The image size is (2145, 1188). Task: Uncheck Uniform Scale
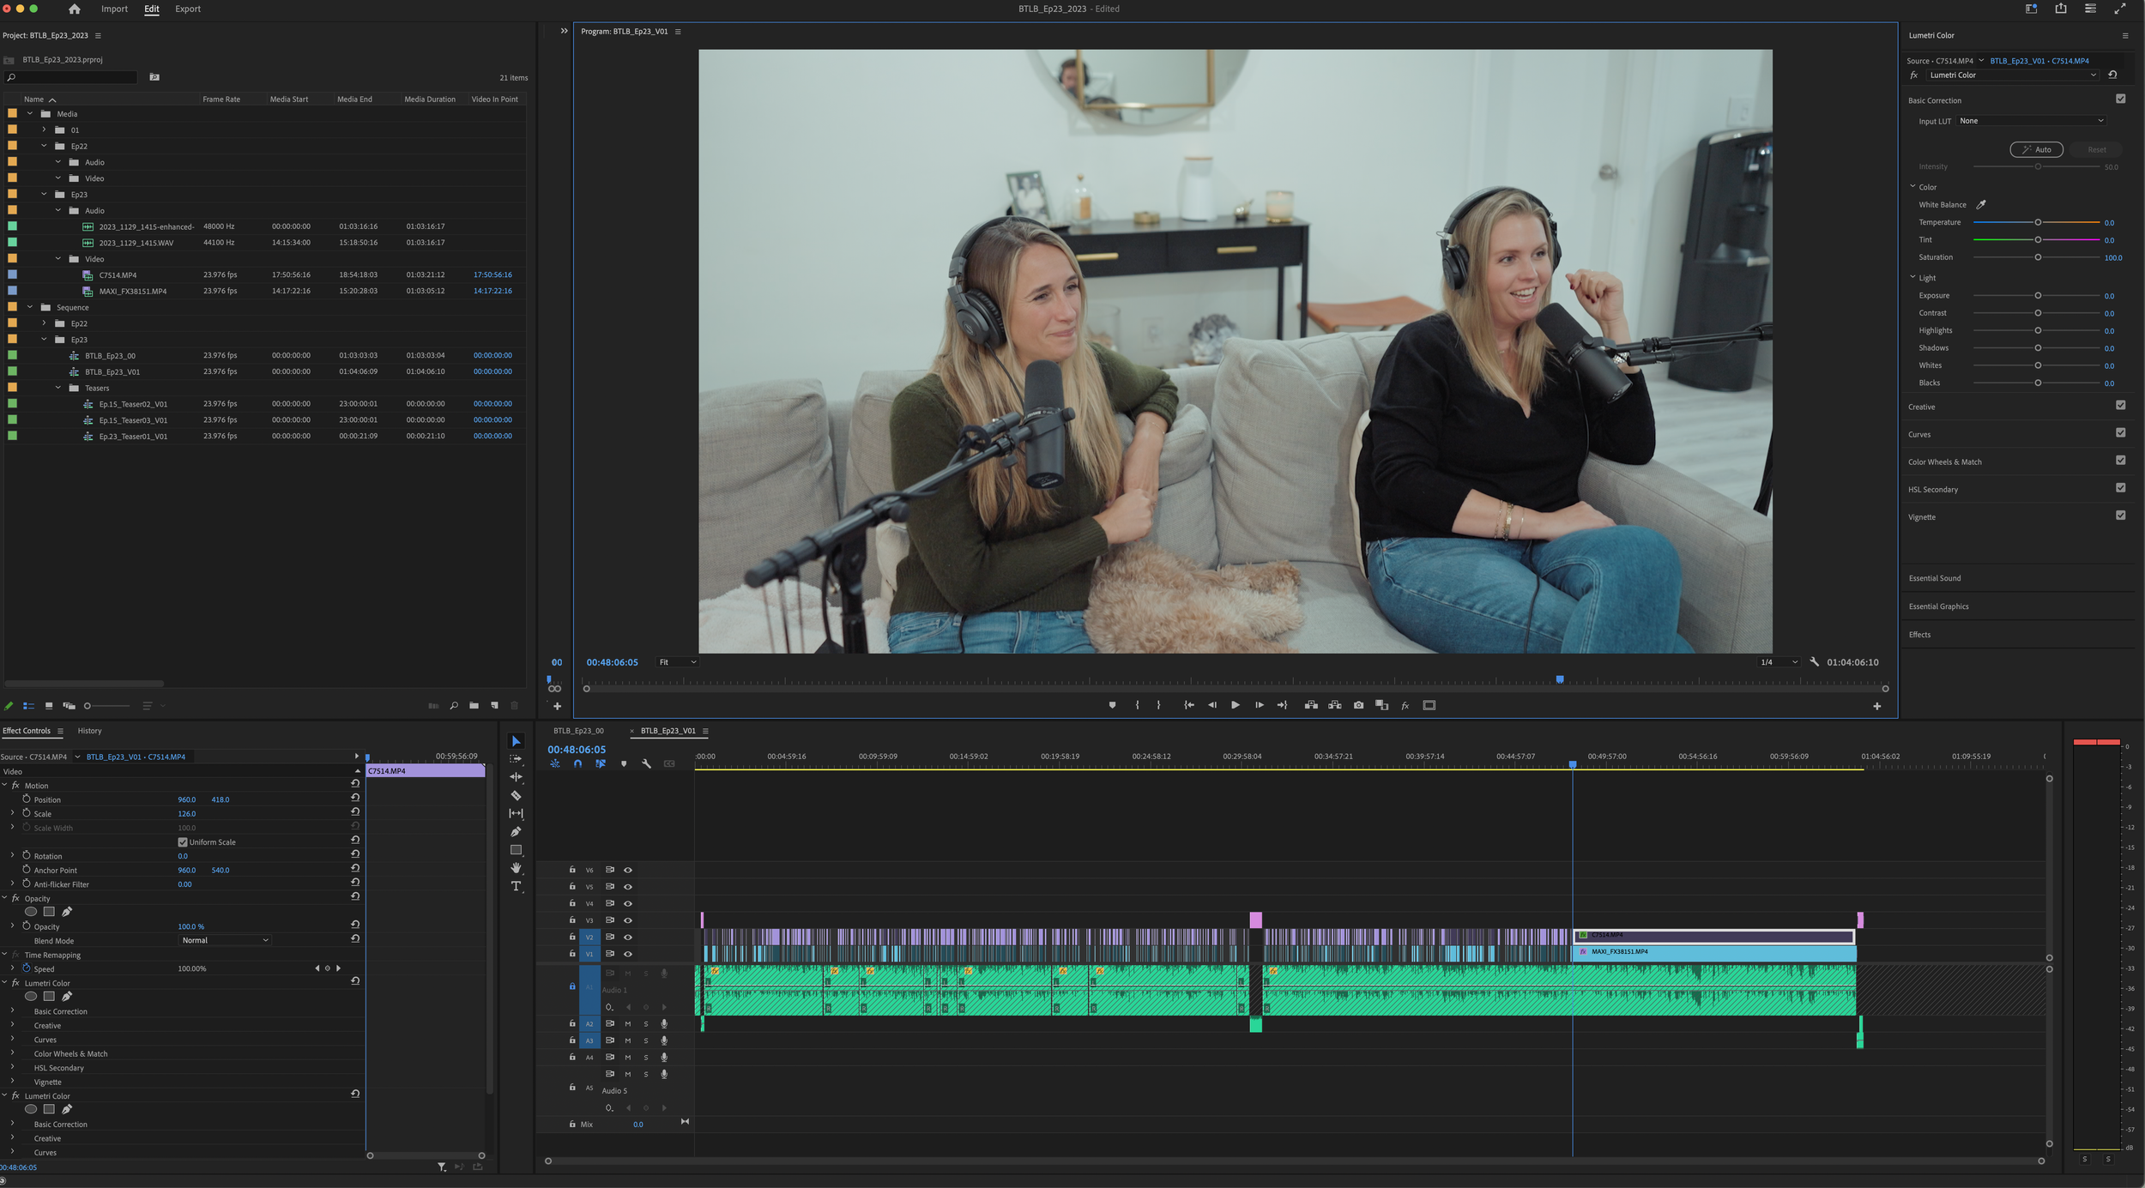point(183,842)
